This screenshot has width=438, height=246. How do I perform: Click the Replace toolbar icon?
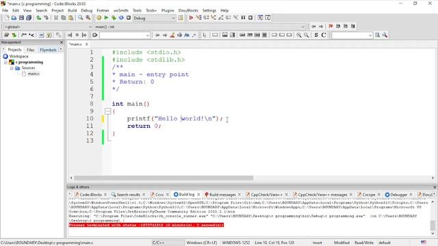pos(88,18)
